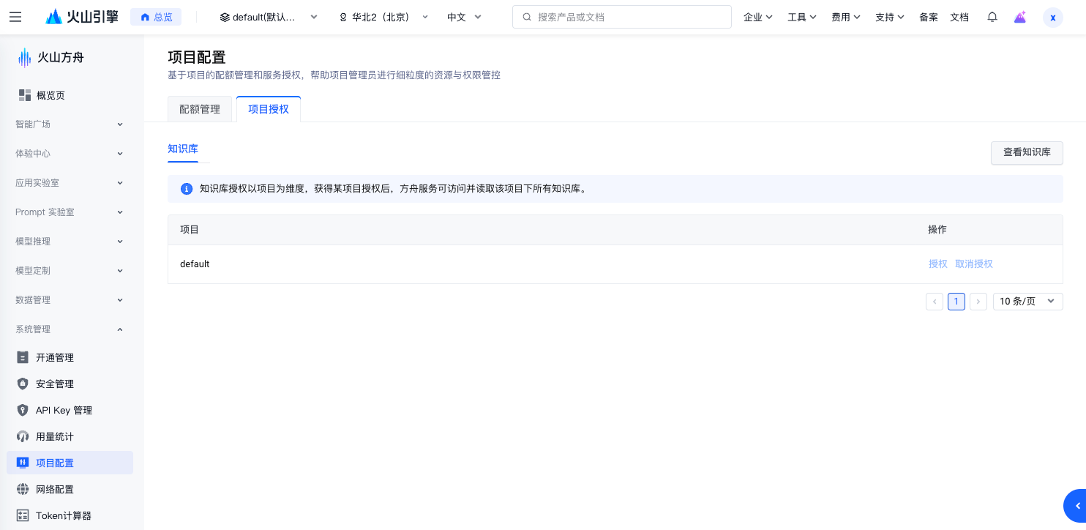Open the 华北2（北京）region selector
Image resolution: width=1086 pixels, height=530 pixels.
[381, 16]
